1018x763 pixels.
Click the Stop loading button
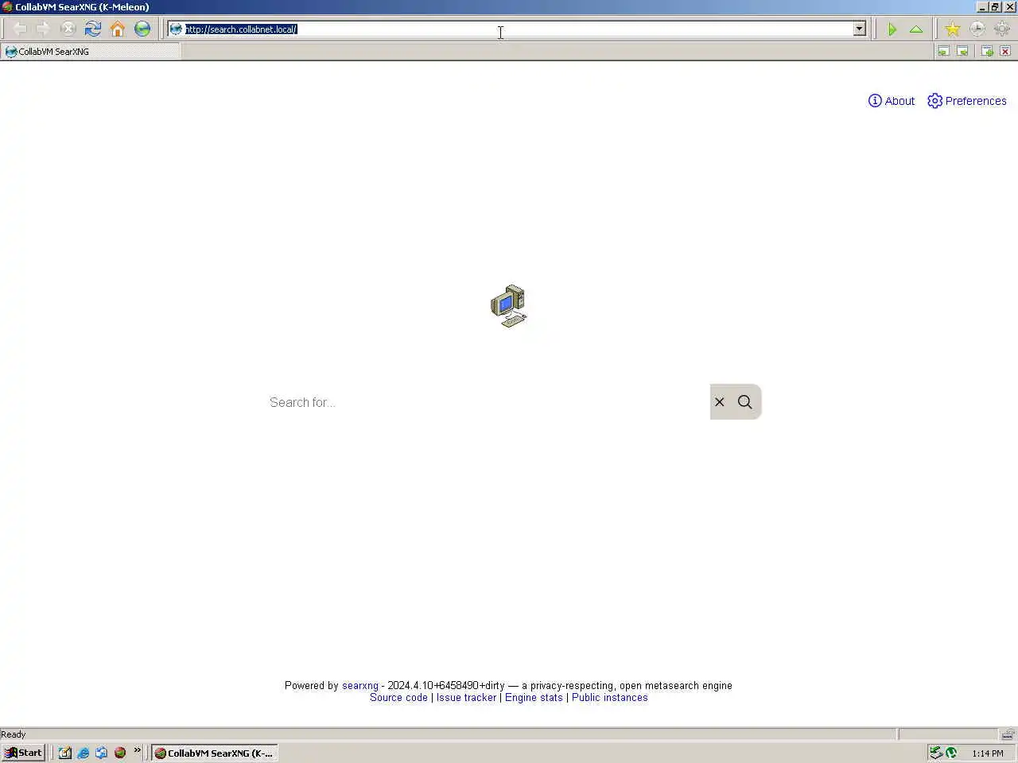68,29
